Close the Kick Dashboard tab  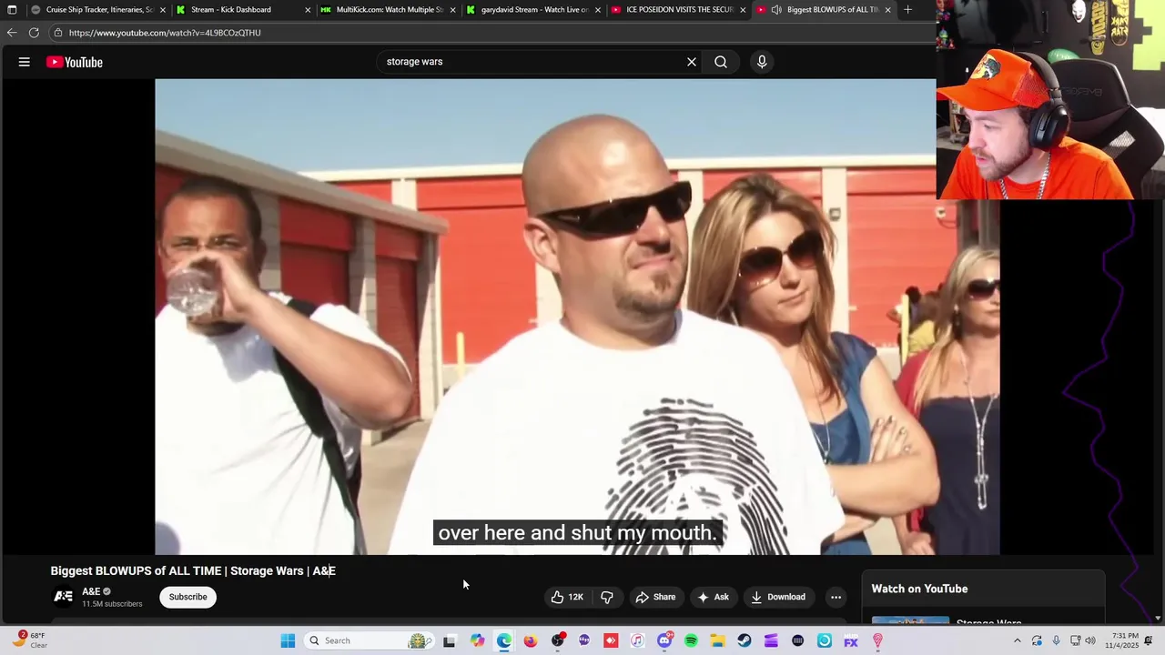click(x=308, y=9)
